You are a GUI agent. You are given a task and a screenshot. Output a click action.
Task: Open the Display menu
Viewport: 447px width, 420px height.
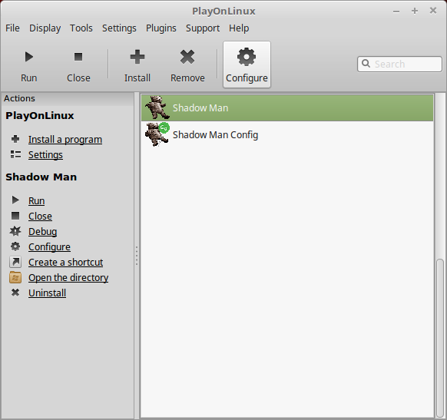tap(45, 28)
